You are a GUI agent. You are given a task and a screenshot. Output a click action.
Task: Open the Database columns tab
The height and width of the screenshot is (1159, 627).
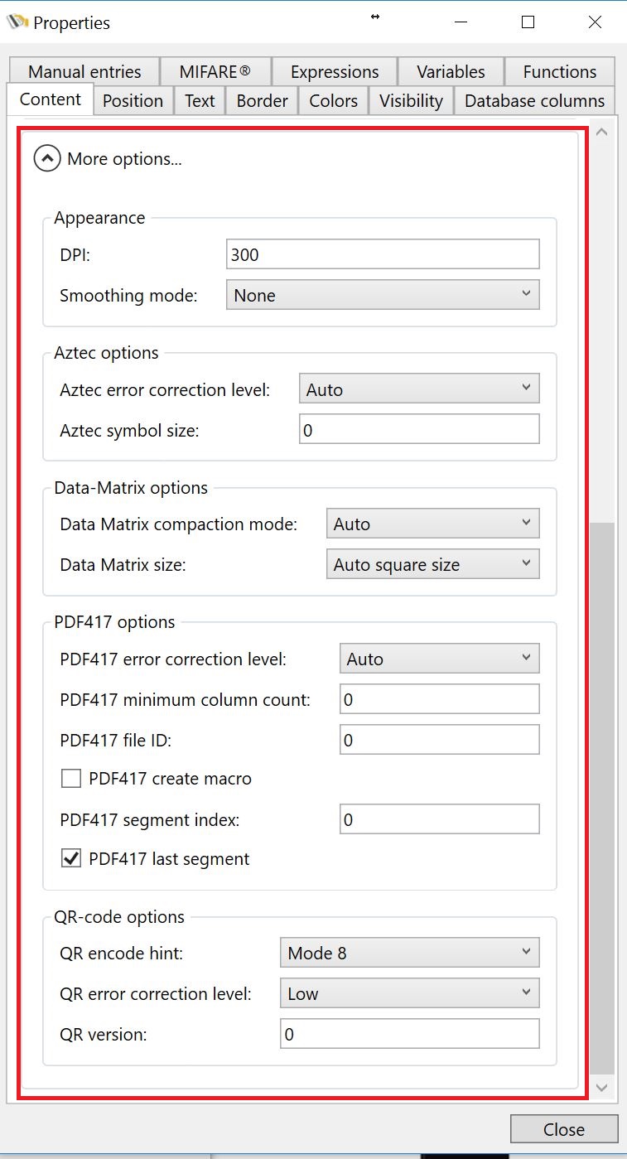point(535,101)
